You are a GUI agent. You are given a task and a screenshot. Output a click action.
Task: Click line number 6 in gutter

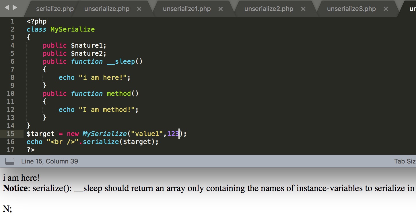[x=12, y=61]
